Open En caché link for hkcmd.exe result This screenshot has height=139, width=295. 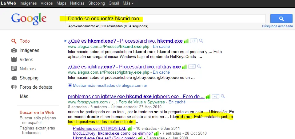[x=161, y=46]
